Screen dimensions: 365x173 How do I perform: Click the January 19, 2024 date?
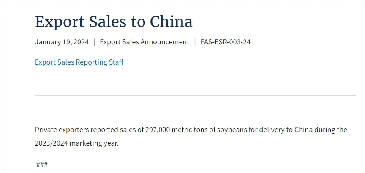click(62, 42)
